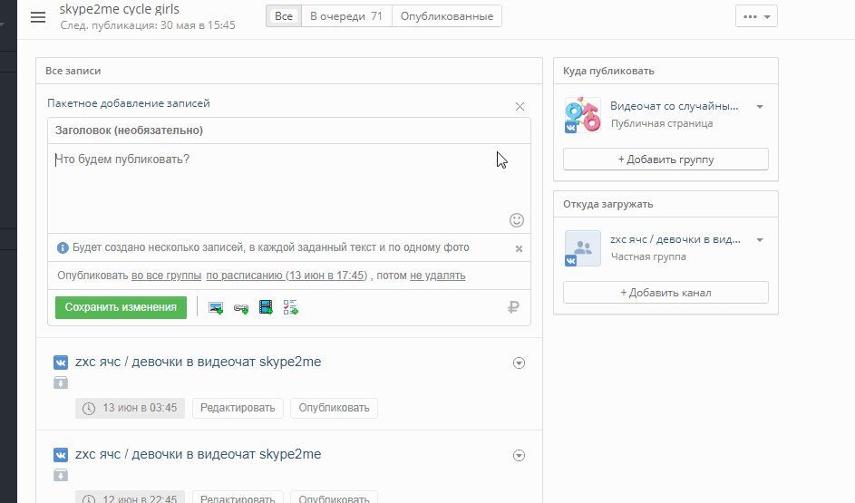Viewport: 855px width, 503px height.
Task: Open the emoji smiley picker
Action: (x=517, y=219)
